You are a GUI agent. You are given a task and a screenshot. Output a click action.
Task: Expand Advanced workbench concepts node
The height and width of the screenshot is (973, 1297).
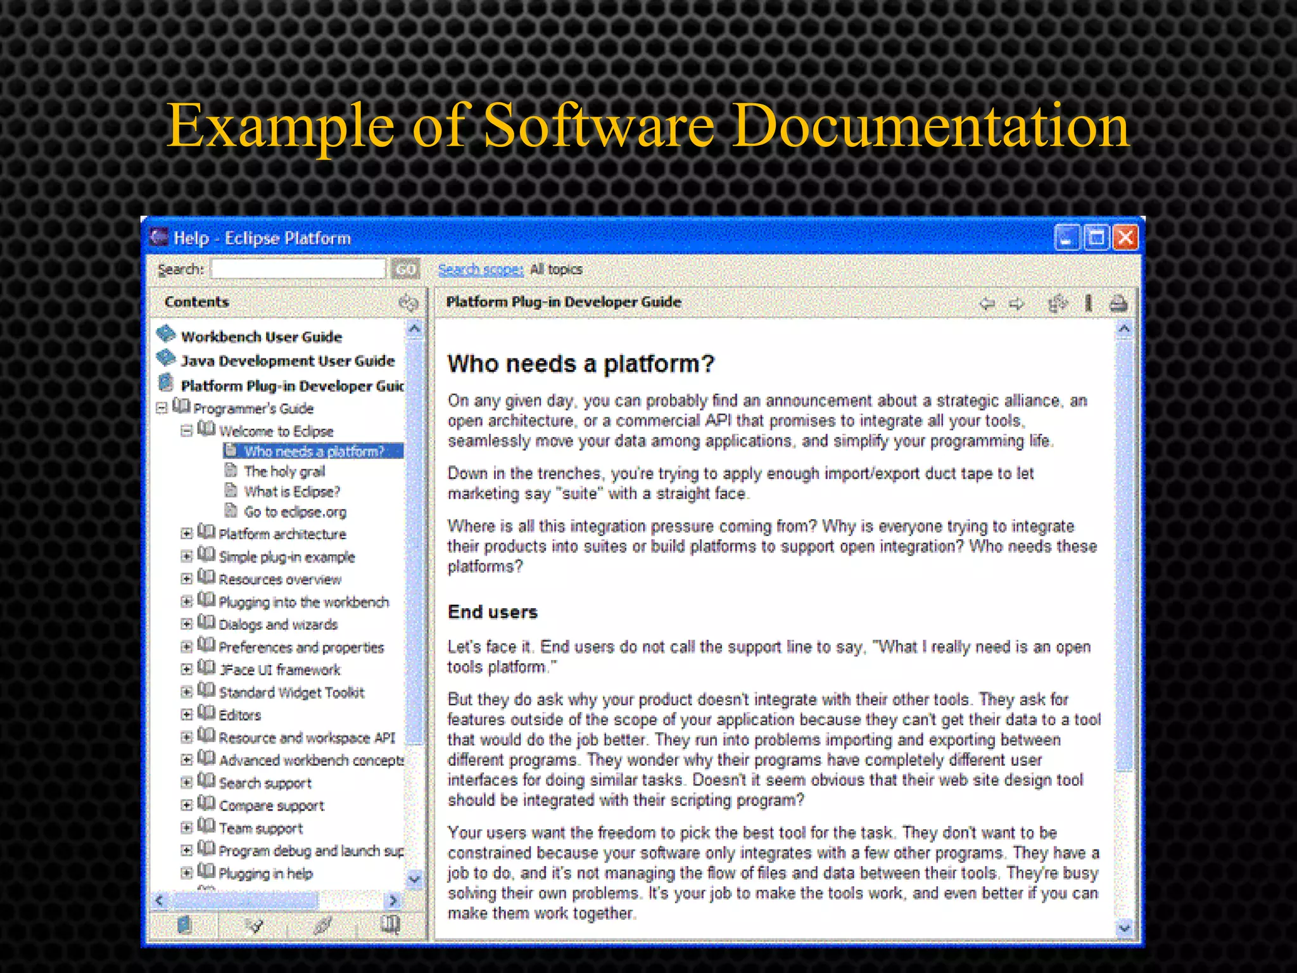[x=186, y=760]
